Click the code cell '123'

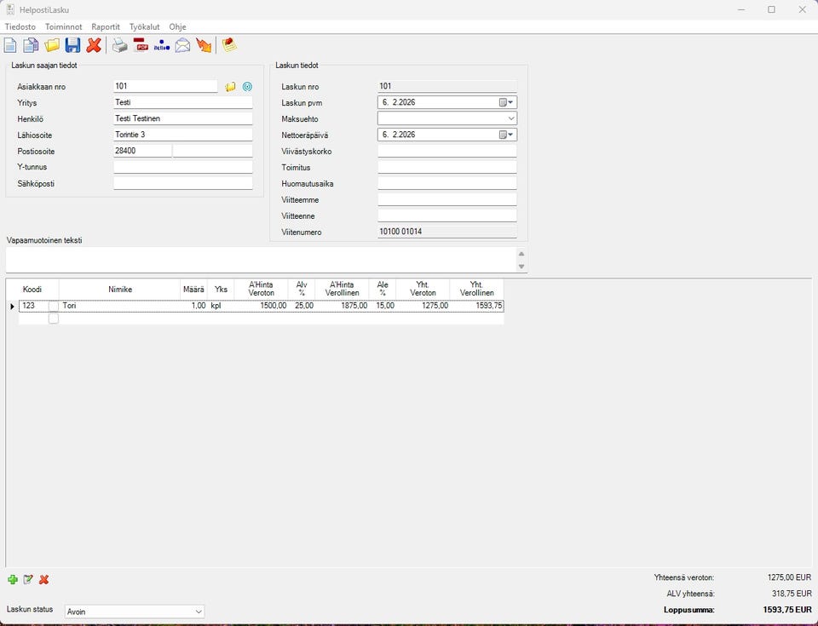pyautogui.click(x=33, y=306)
